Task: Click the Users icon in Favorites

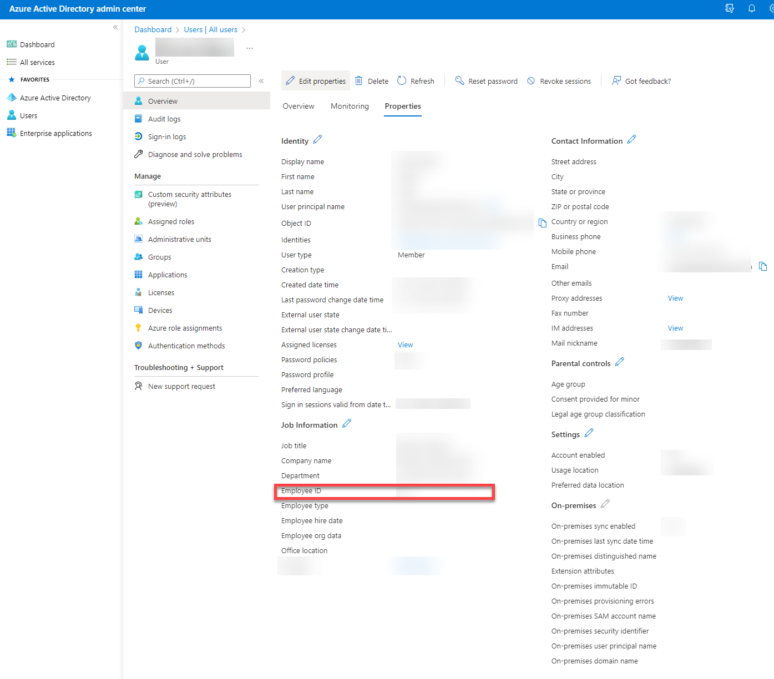Action: tap(12, 115)
